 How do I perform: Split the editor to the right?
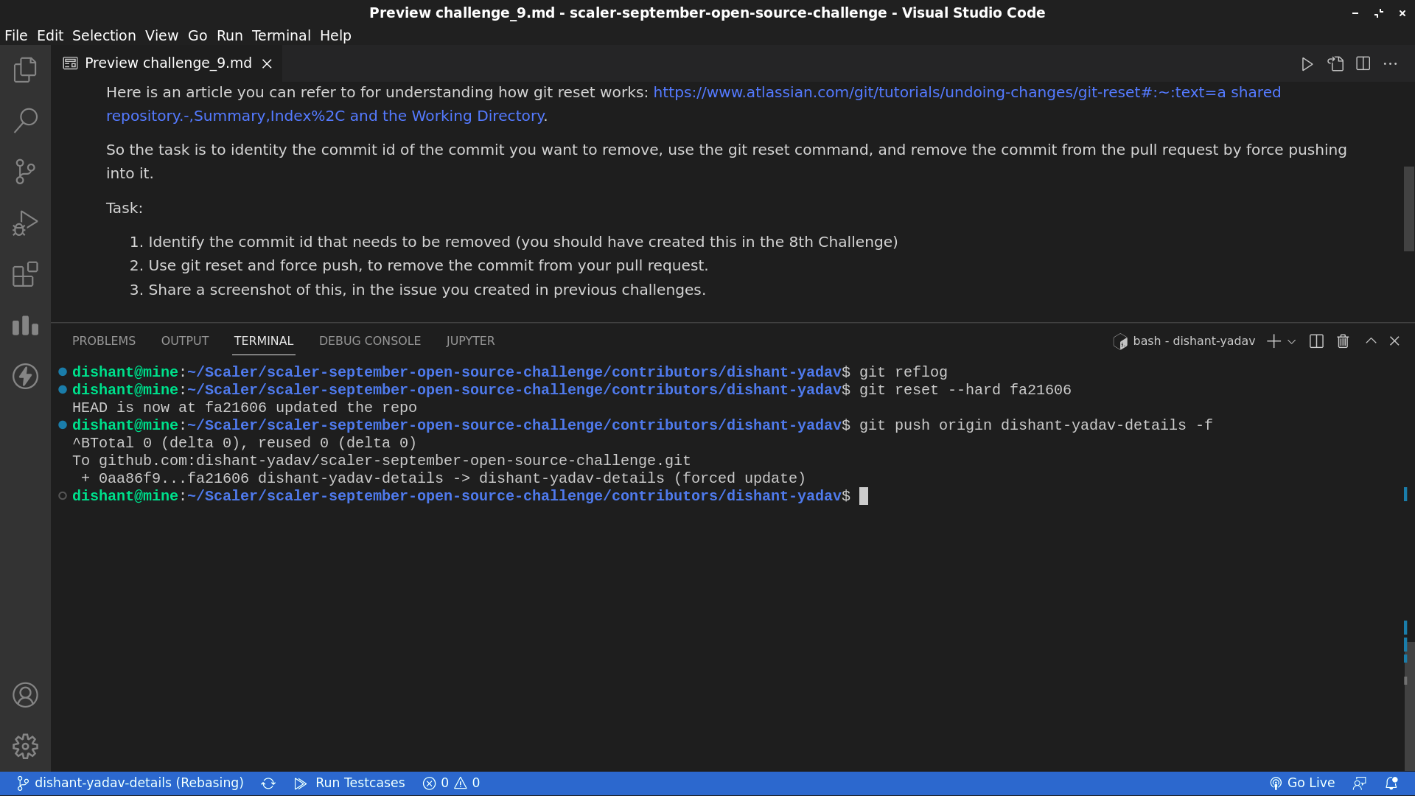pos(1363,64)
